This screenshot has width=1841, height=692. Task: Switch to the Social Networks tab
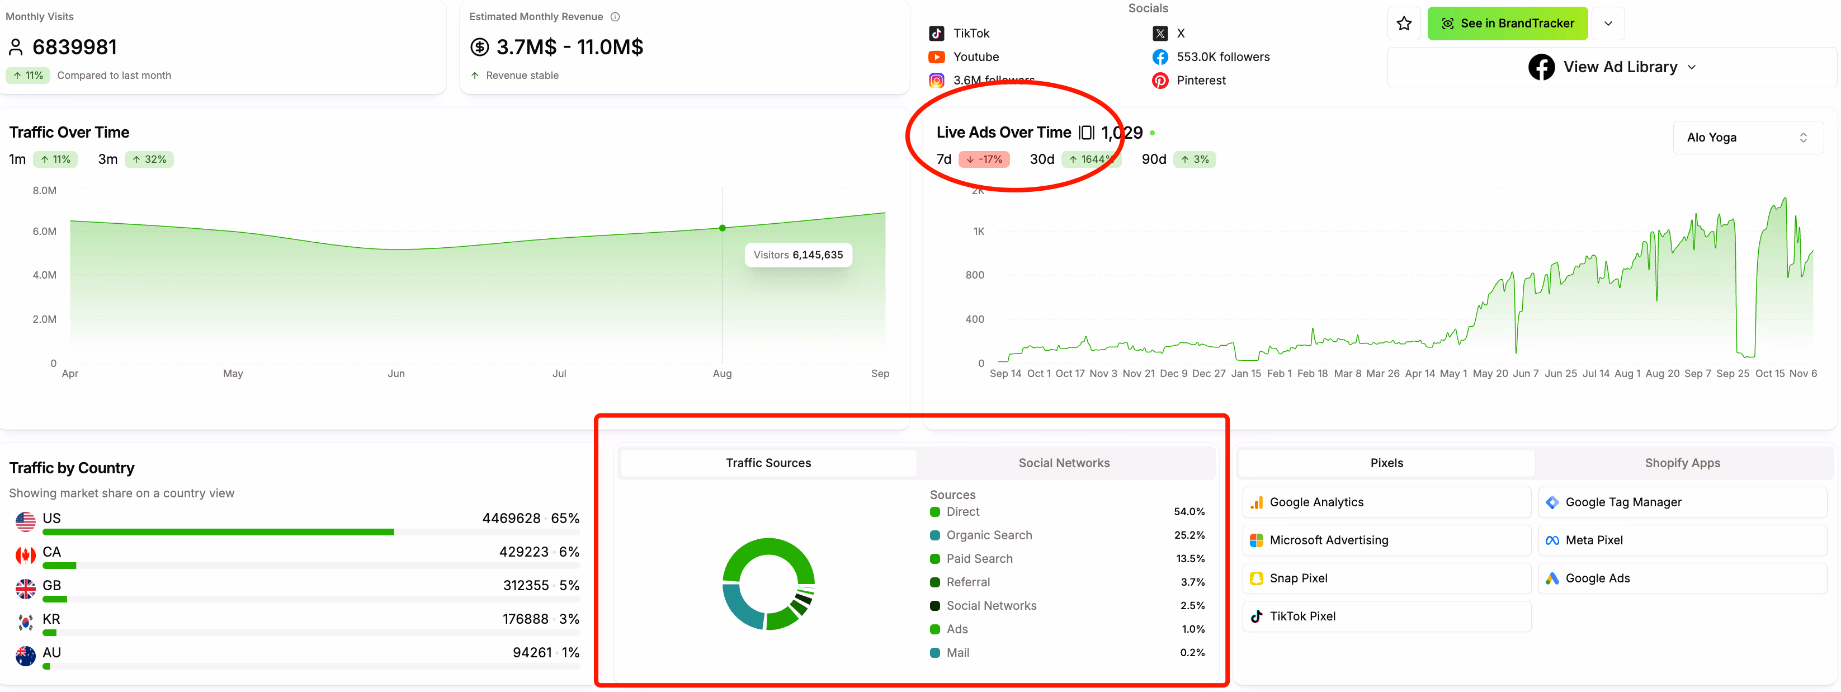pos(1064,463)
